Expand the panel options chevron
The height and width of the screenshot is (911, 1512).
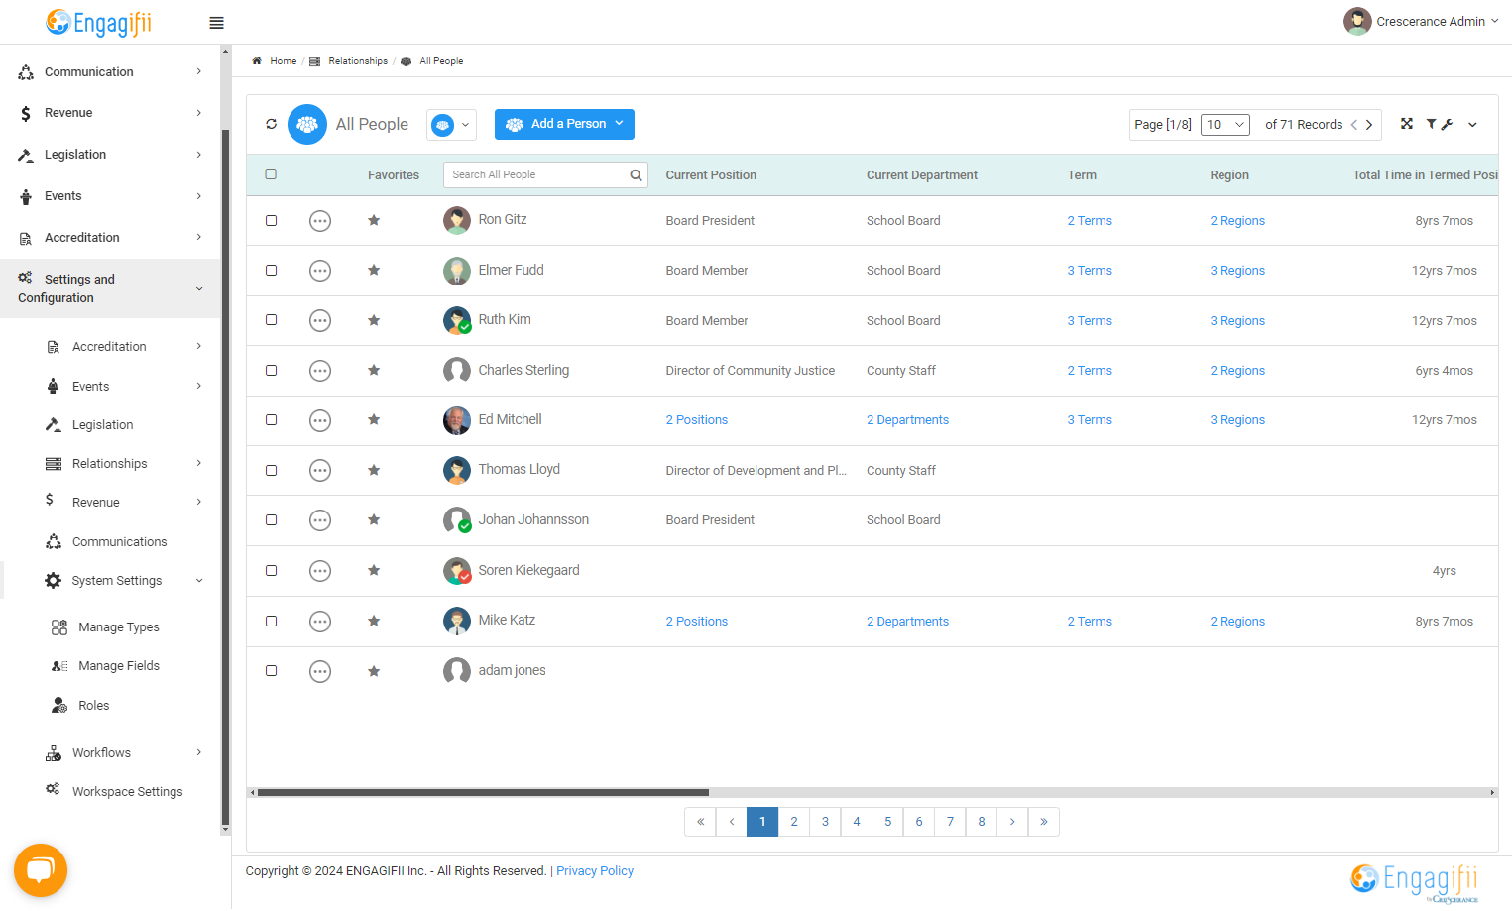click(x=1473, y=125)
